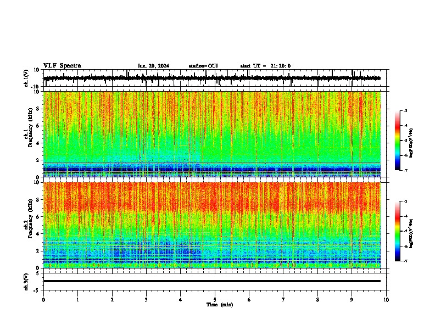Click the ch.1(V) waveform axis label
Screen dimensions: 435x336
26,79
